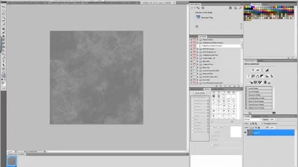Expand the Default Actions set
The image size is (298, 167).
pos(197,40)
